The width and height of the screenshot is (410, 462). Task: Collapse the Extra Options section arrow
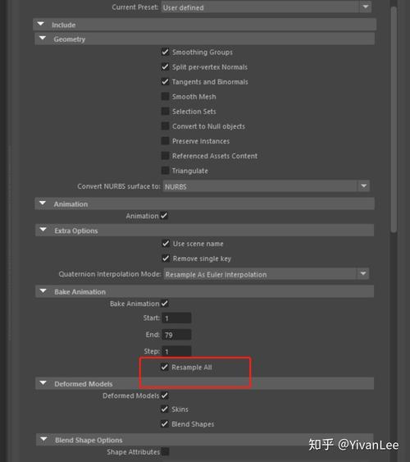pos(43,230)
